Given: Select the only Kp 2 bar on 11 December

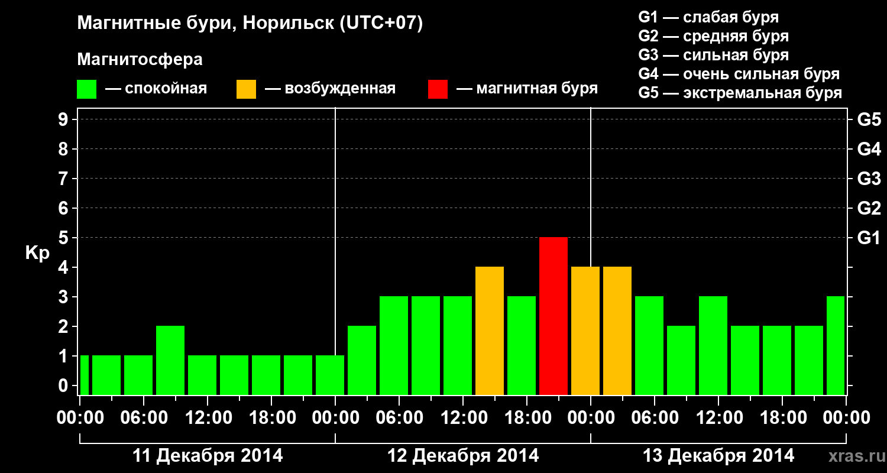Looking at the screenshot, I should coord(170,360).
